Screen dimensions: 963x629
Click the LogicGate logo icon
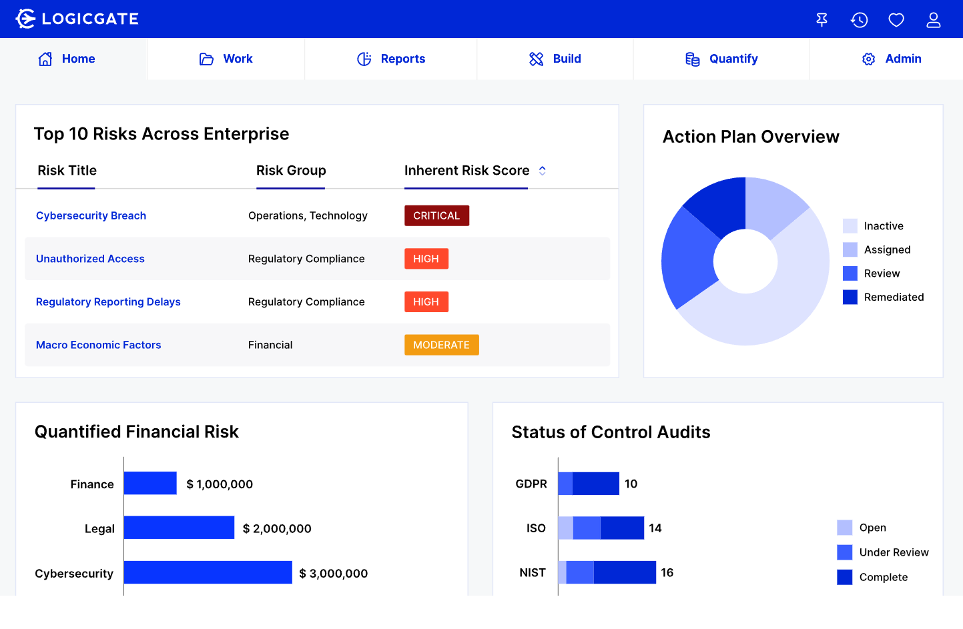(x=25, y=19)
